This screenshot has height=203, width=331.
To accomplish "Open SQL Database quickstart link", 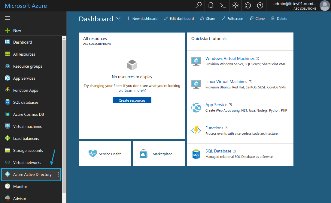I will (218, 151).
